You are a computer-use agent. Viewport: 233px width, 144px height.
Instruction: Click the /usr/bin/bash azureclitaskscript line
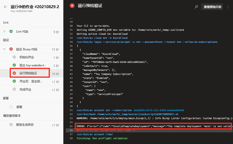pos(128,114)
